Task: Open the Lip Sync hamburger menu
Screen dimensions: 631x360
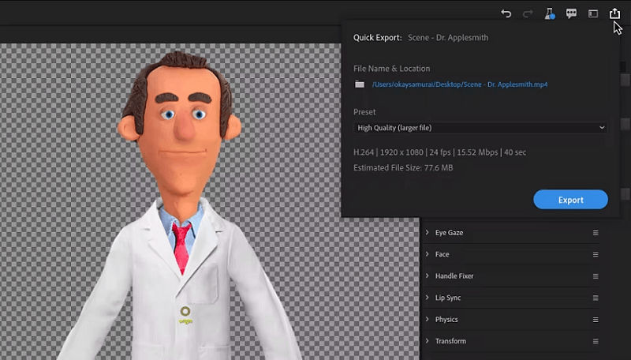Action: click(x=596, y=298)
